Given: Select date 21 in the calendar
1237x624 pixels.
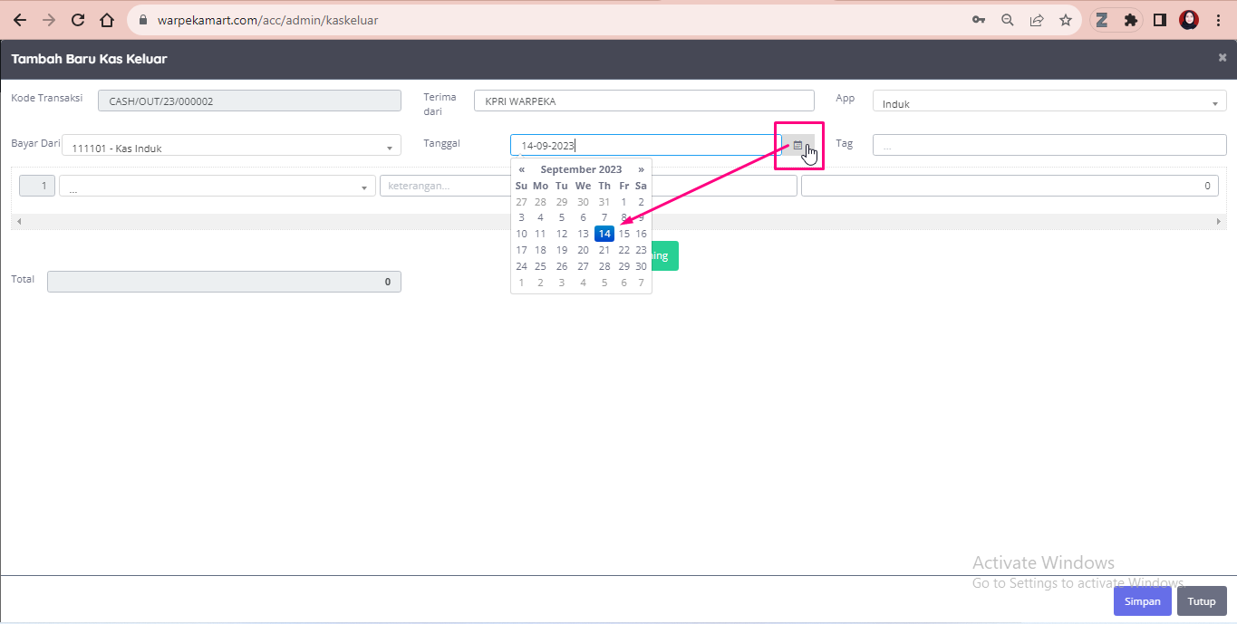Looking at the screenshot, I should (x=604, y=250).
